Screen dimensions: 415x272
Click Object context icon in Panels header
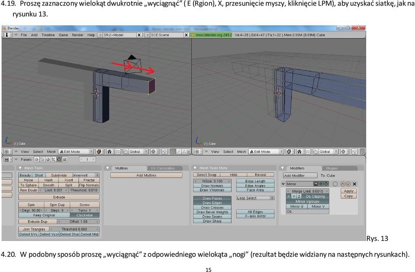54,159
